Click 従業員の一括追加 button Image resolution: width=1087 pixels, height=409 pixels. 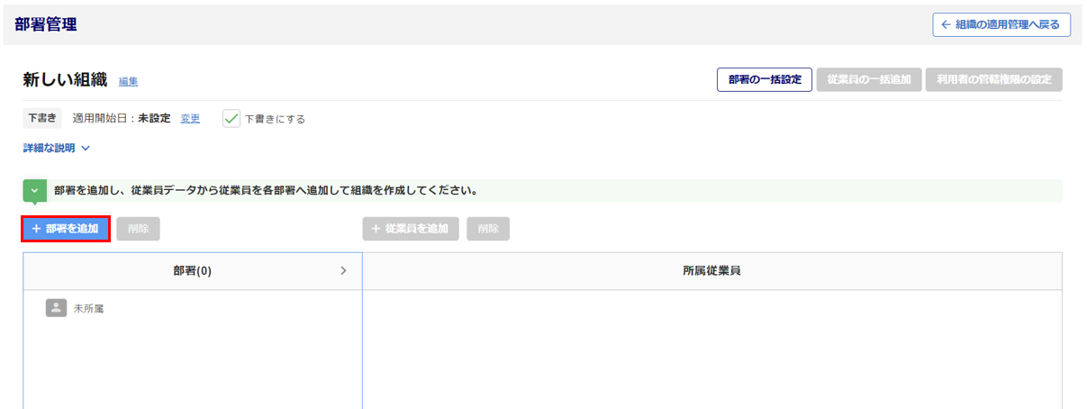869,79
